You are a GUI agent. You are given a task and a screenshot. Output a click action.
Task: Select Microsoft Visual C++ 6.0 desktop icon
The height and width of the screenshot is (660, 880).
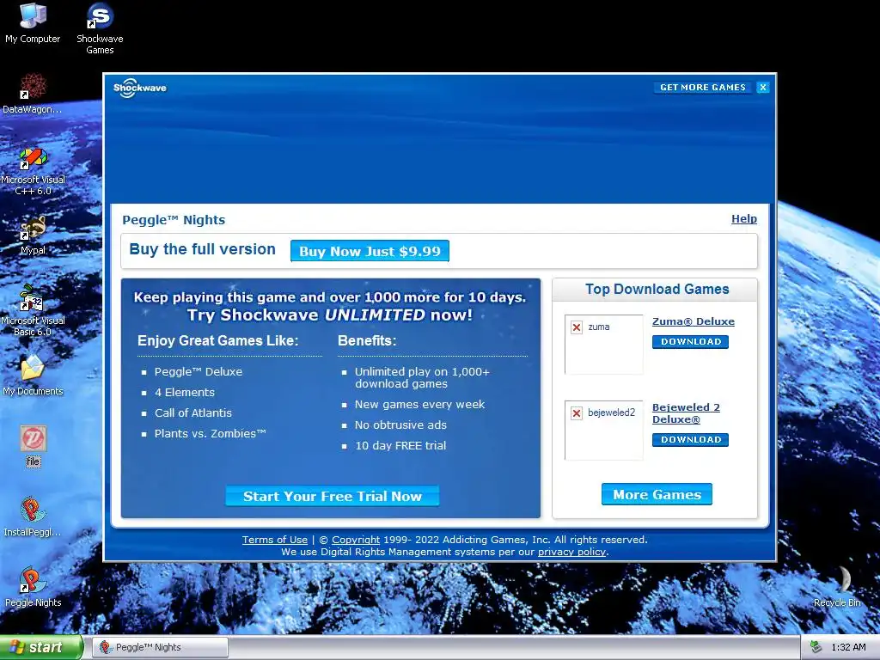[33, 171]
